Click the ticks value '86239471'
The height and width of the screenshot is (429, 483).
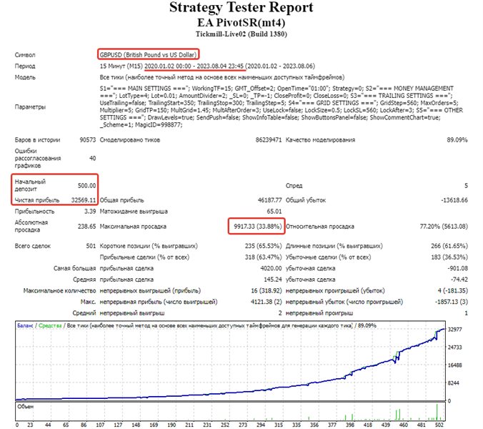(269, 140)
